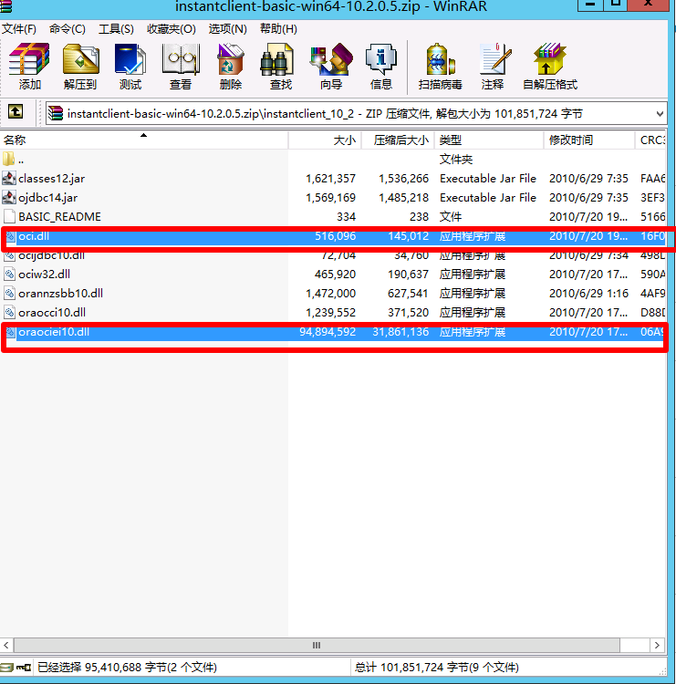Image resolution: width=676 pixels, height=684 pixels.
Task: Click the 查找 (Find) binoculars icon
Action: 276,59
